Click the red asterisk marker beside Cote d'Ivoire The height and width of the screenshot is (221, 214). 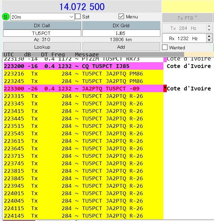coord(165,88)
